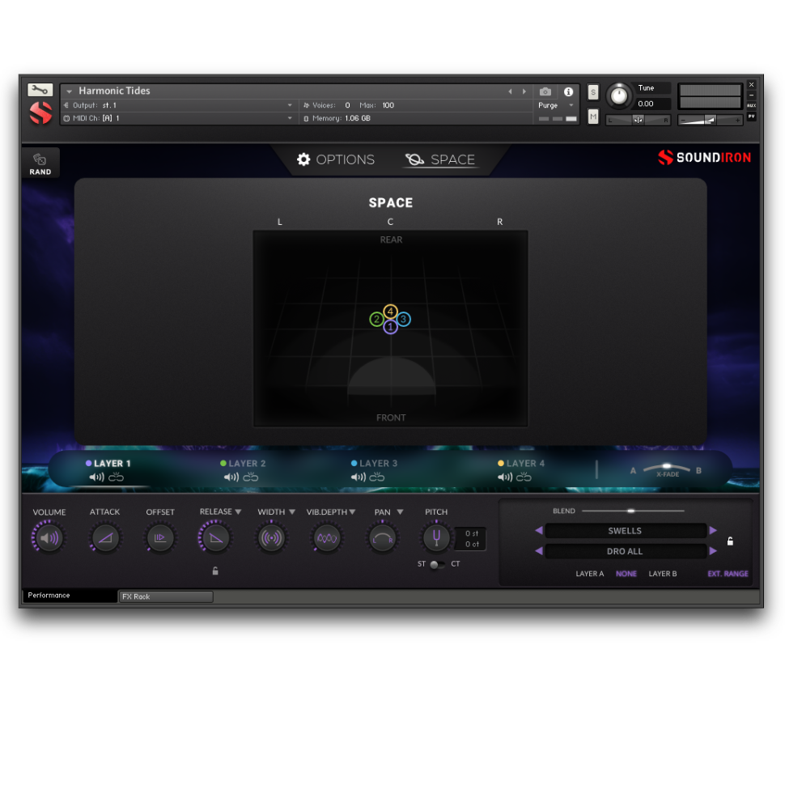Select position marker 2 in space grid
This screenshot has height=785, width=785.
coord(376,319)
